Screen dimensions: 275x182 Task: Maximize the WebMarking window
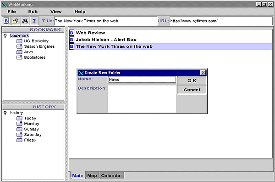[x=264, y=5]
